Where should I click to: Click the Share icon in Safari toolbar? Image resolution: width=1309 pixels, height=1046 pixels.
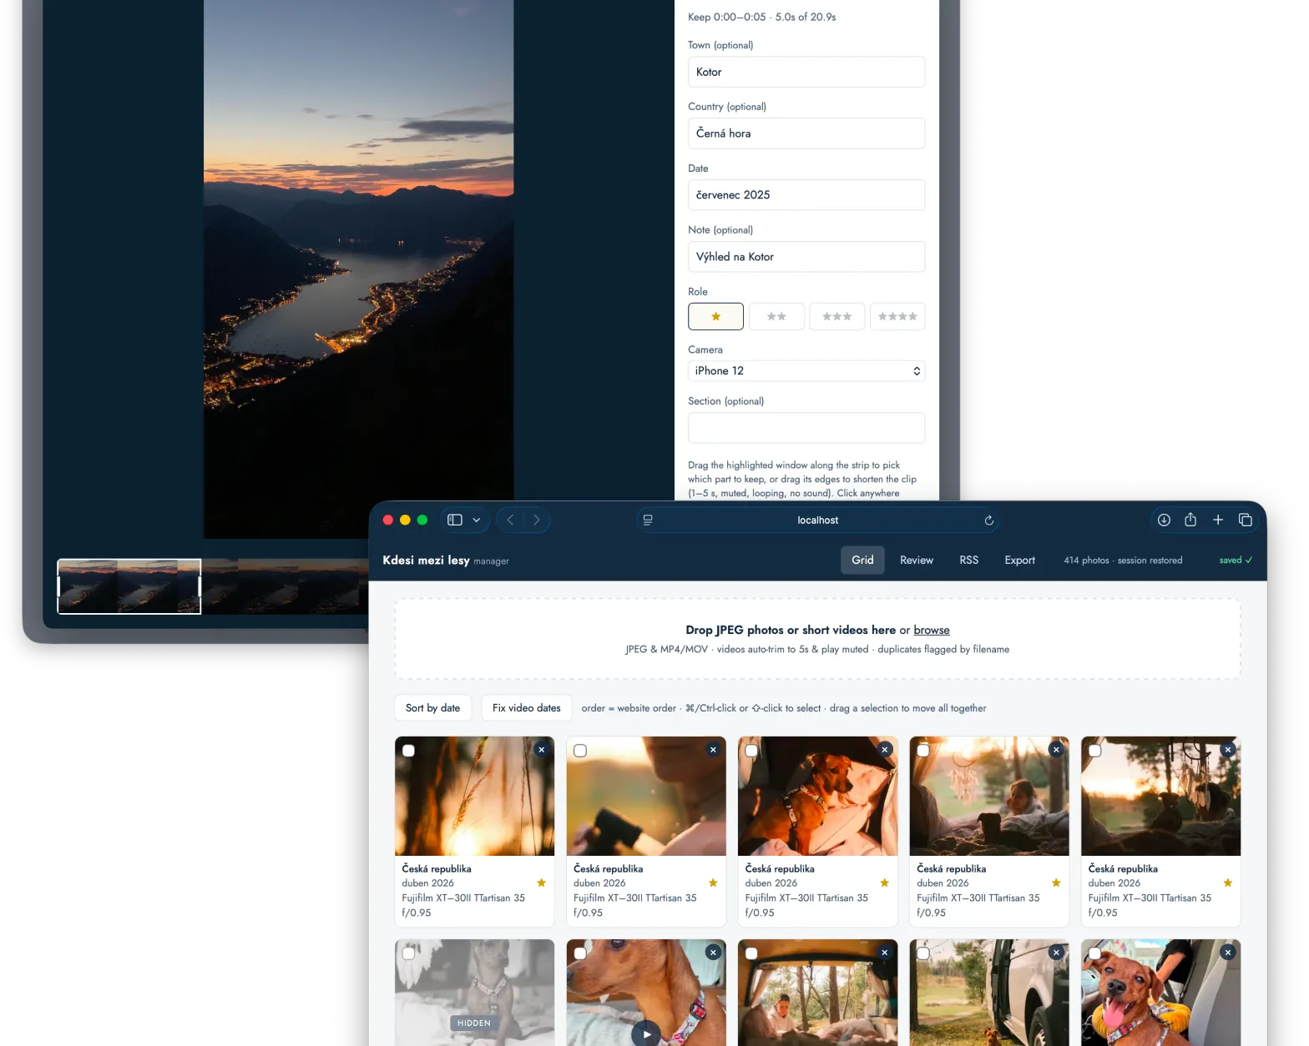(1190, 520)
